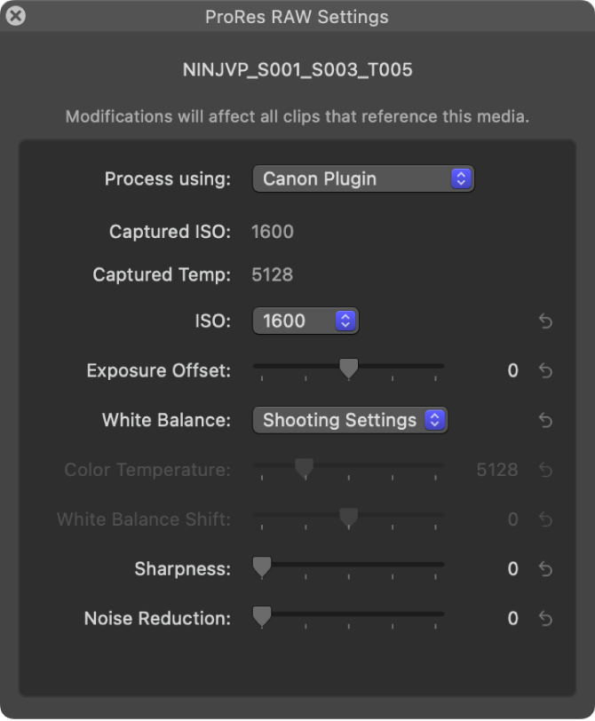The width and height of the screenshot is (595, 721).
Task: Open the ISO 1600 dropdown
Action: coord(305,321)
